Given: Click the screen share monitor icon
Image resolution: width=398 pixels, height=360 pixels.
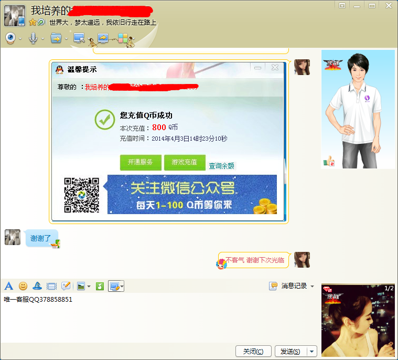Looking at the screenshot, I should (x=103, y=38).
